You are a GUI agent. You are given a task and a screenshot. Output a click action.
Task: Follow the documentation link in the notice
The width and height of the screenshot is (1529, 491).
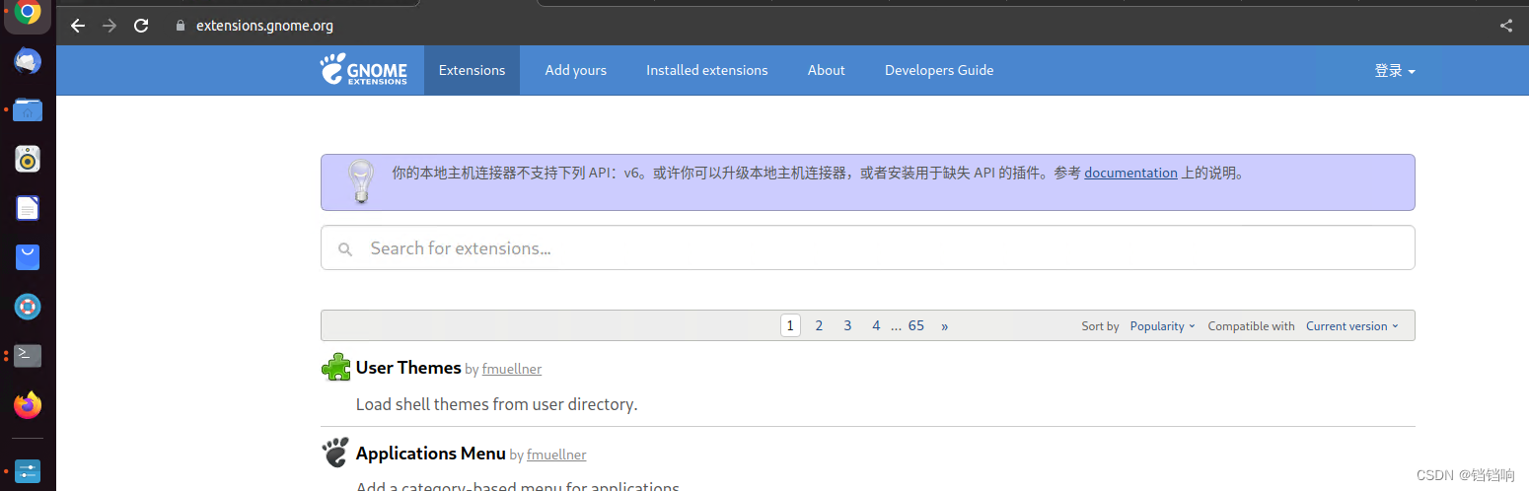point(1130,173)
